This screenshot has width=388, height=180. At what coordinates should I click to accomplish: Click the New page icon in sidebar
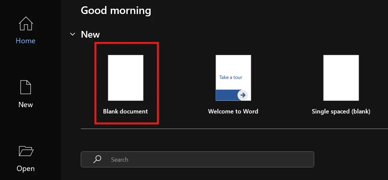[x=26, y=87]
